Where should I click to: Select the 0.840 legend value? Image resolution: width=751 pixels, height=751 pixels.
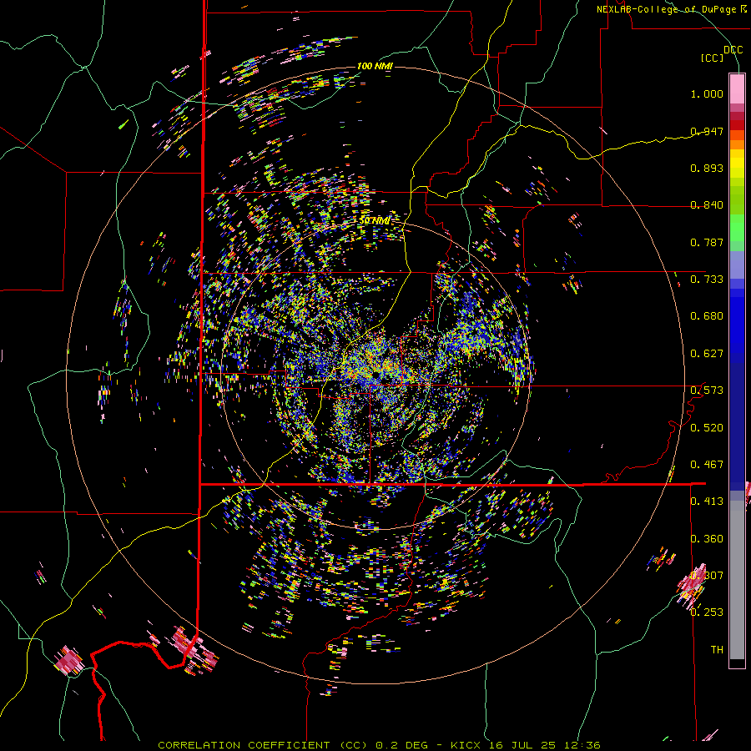(x=707, y=204)
